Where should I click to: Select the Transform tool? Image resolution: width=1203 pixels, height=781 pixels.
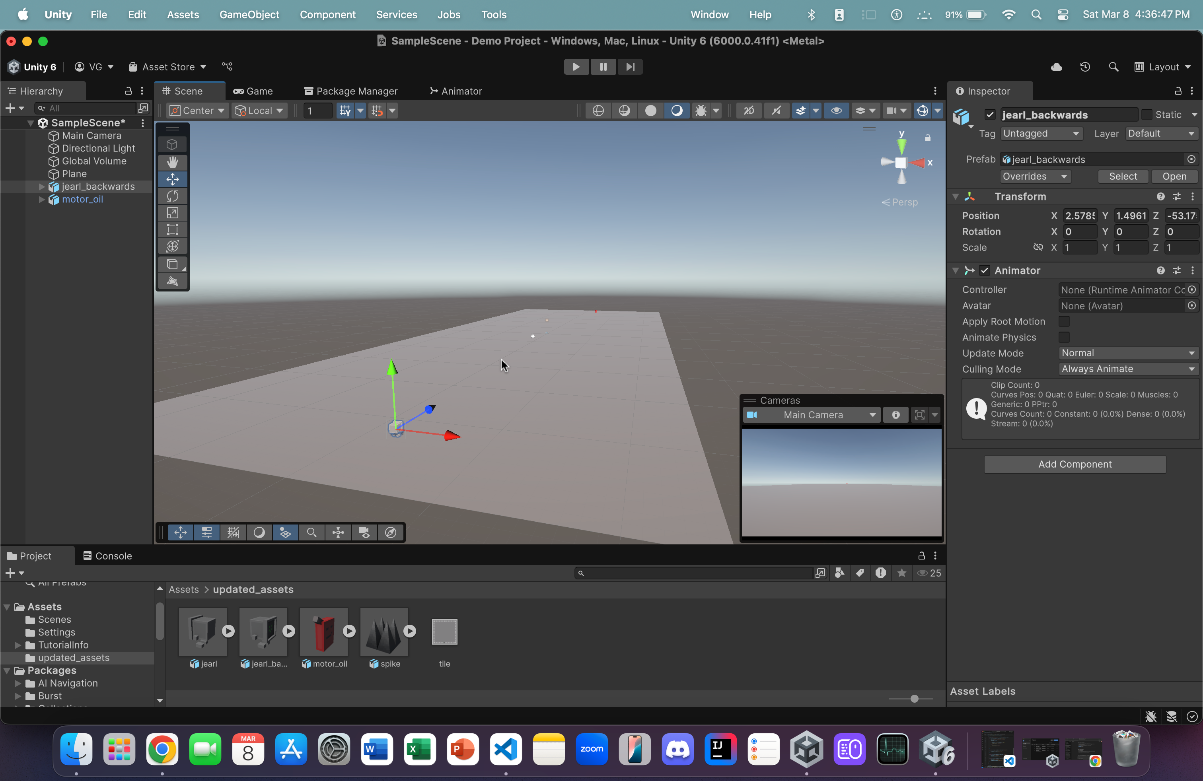tap(172, 247)
